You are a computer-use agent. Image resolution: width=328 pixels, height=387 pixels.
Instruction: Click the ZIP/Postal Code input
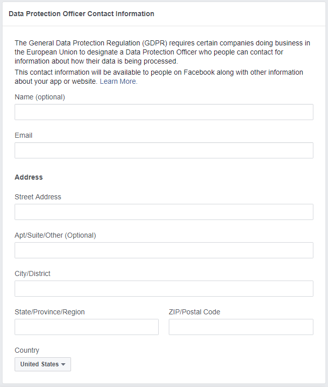(x=241, y=327)
